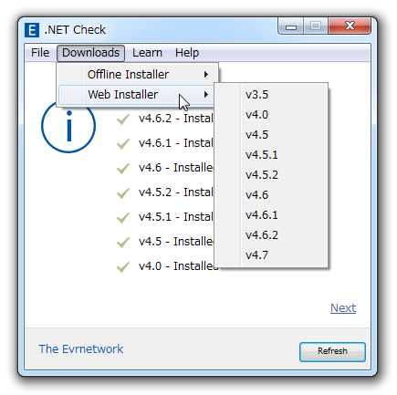Click the blue information circle icon
Viewport: 397px width, 395px height.
[x=68, y=127]
